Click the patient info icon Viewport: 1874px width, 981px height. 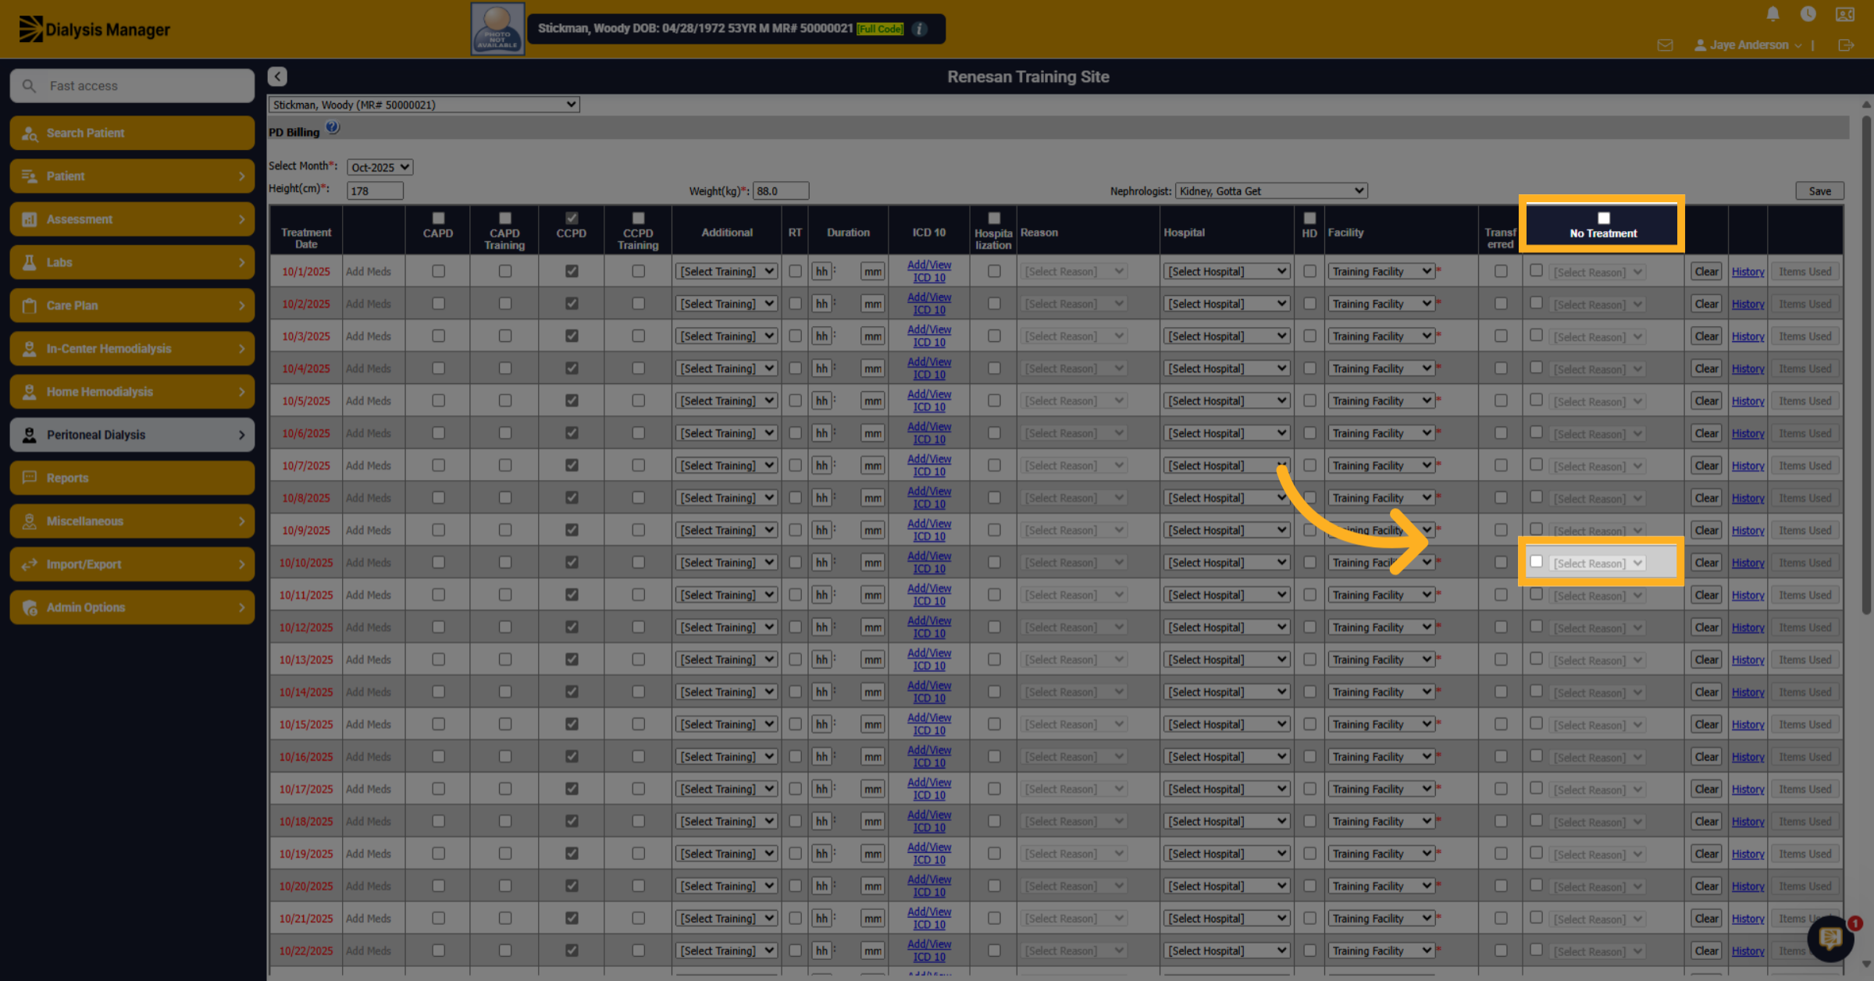[920, 29]
